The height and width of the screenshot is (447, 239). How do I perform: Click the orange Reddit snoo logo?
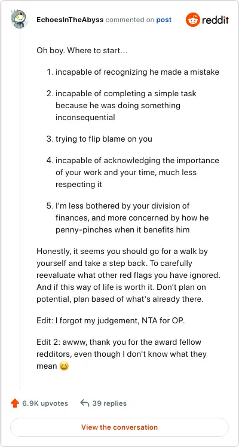(193, 20)
